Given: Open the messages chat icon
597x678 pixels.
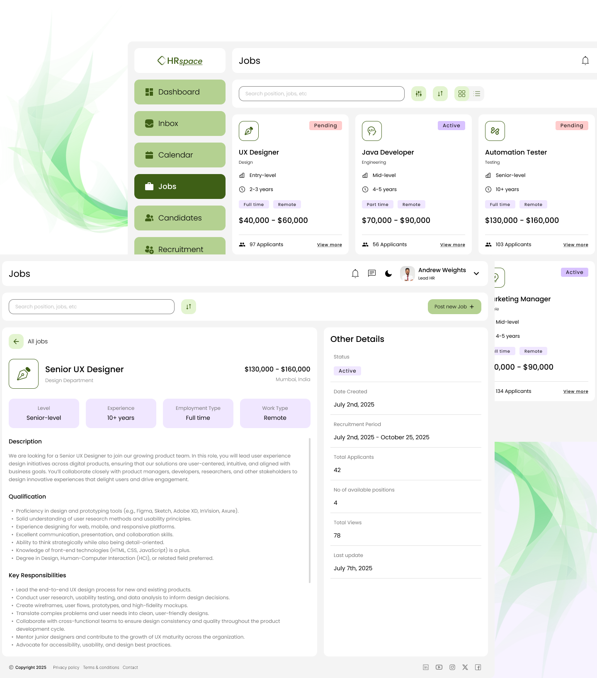Looking at the screenshot, I should 372,274.
